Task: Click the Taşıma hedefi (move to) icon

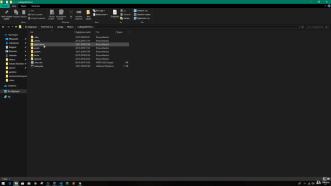Action: (x=52, y=12)
